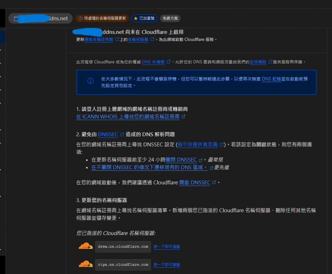The image size is (332, 274).
Task: Open the ICANN WHOIS registrar lookup link
Action: point(128,117)
